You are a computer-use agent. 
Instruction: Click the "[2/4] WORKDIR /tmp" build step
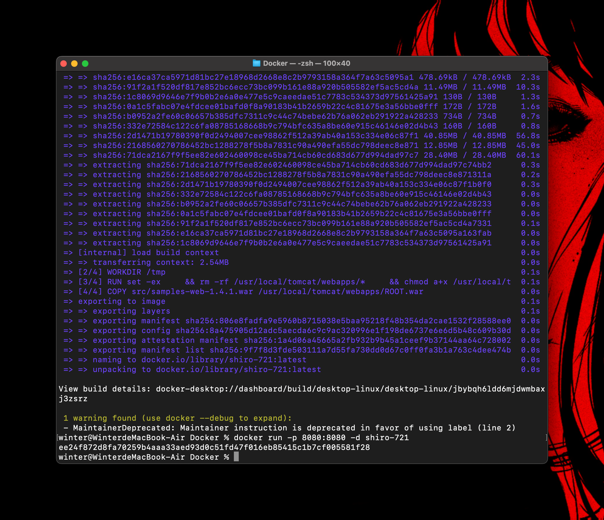pyautogui.click(x=122, y=272)
